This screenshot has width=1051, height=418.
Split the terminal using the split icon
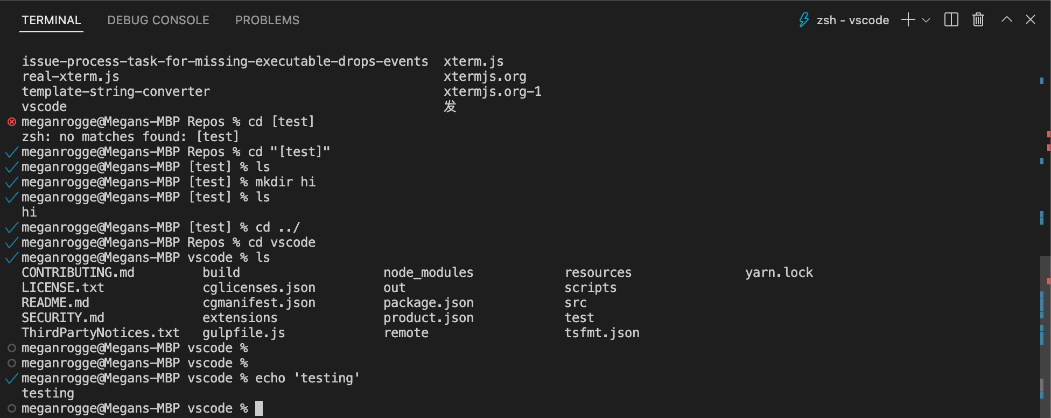951,19
